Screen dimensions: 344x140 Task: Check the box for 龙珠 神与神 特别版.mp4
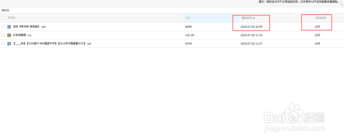[3, 27]
